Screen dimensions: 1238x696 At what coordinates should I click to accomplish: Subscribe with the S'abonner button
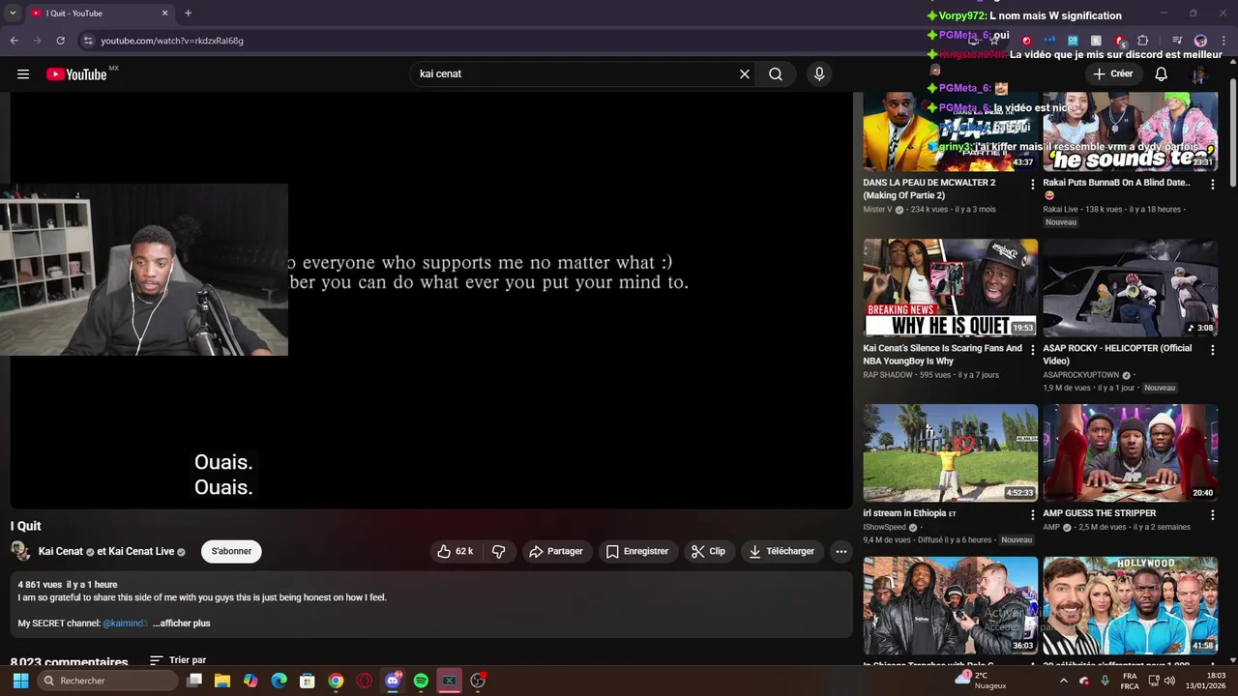(231, 551)
